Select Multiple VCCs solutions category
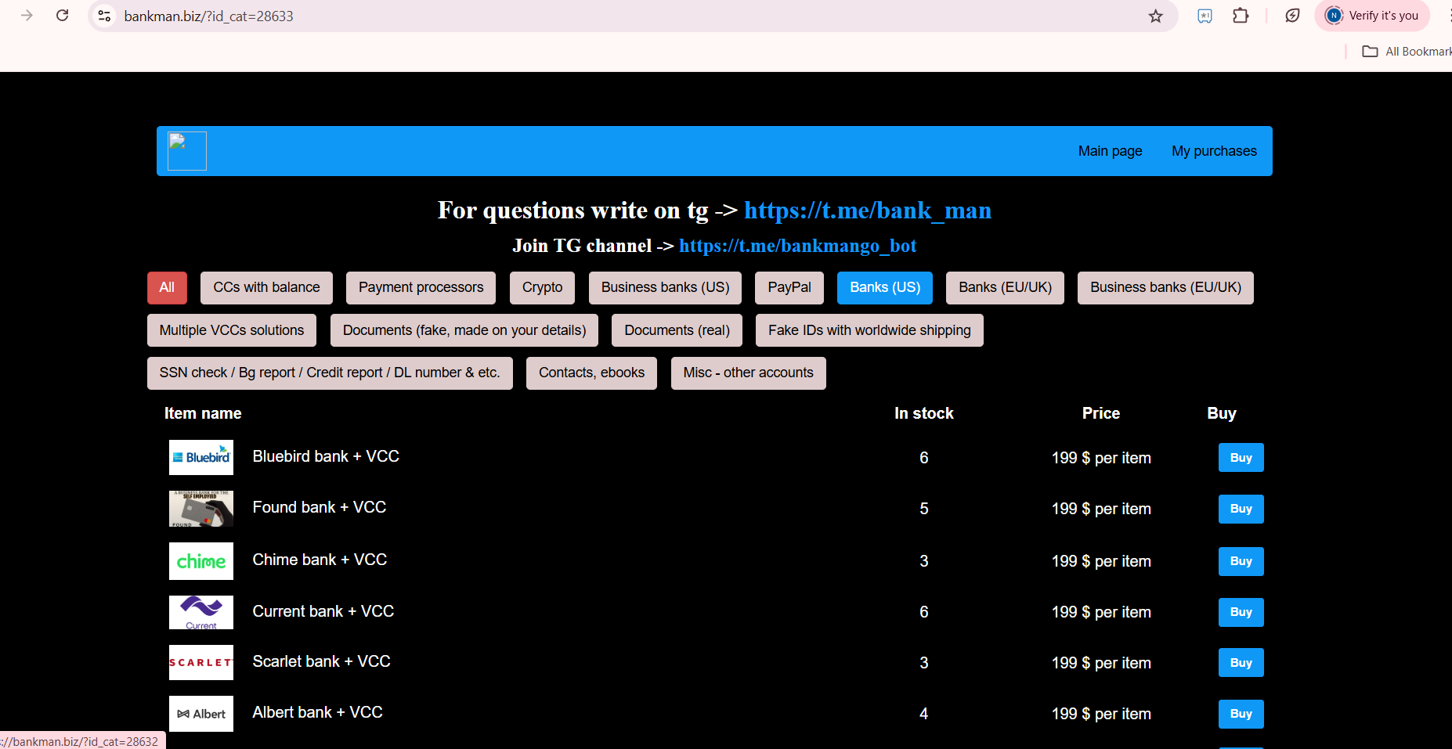 (232, 330)
